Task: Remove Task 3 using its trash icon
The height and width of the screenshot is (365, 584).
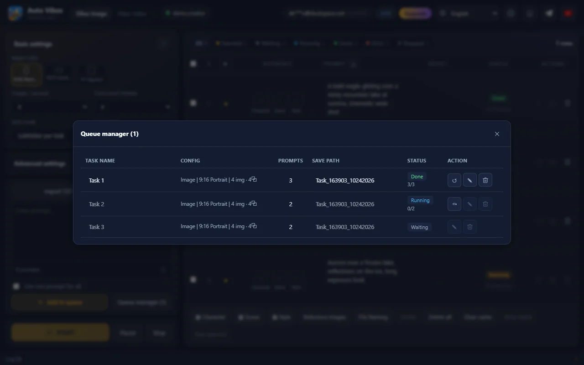Action: pyautogui.click(x=470, y=227)
